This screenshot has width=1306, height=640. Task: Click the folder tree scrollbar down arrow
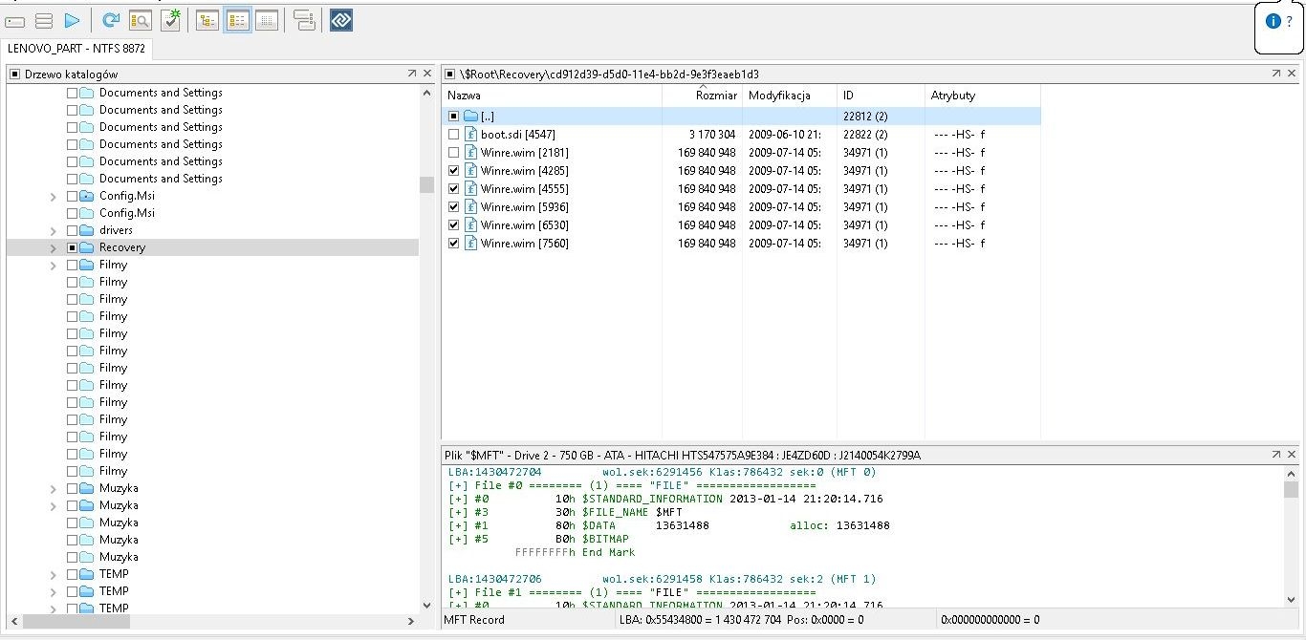[x=426, y=604]
